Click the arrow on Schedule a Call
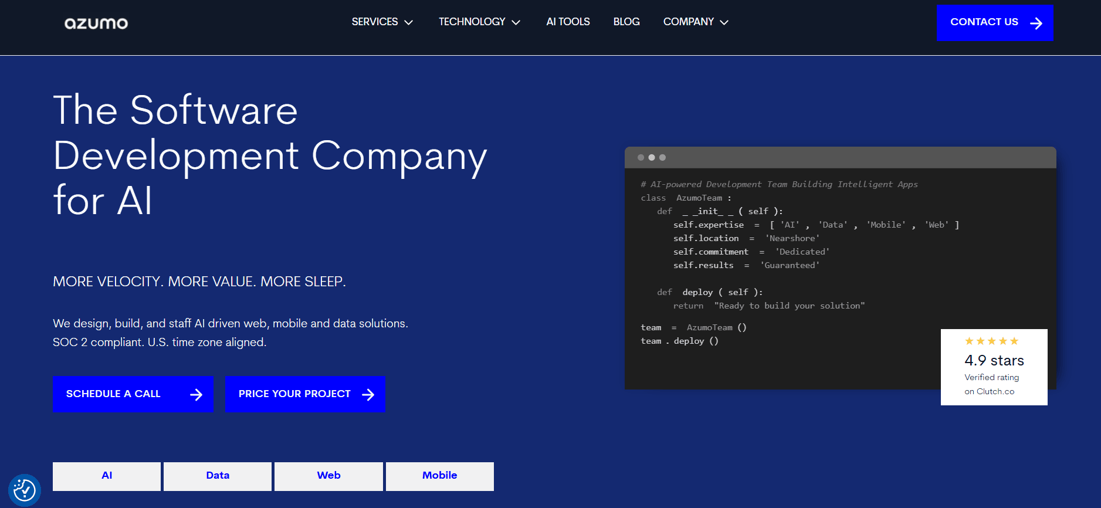This screenshot has width=1101, height=508. pos(196,395)
